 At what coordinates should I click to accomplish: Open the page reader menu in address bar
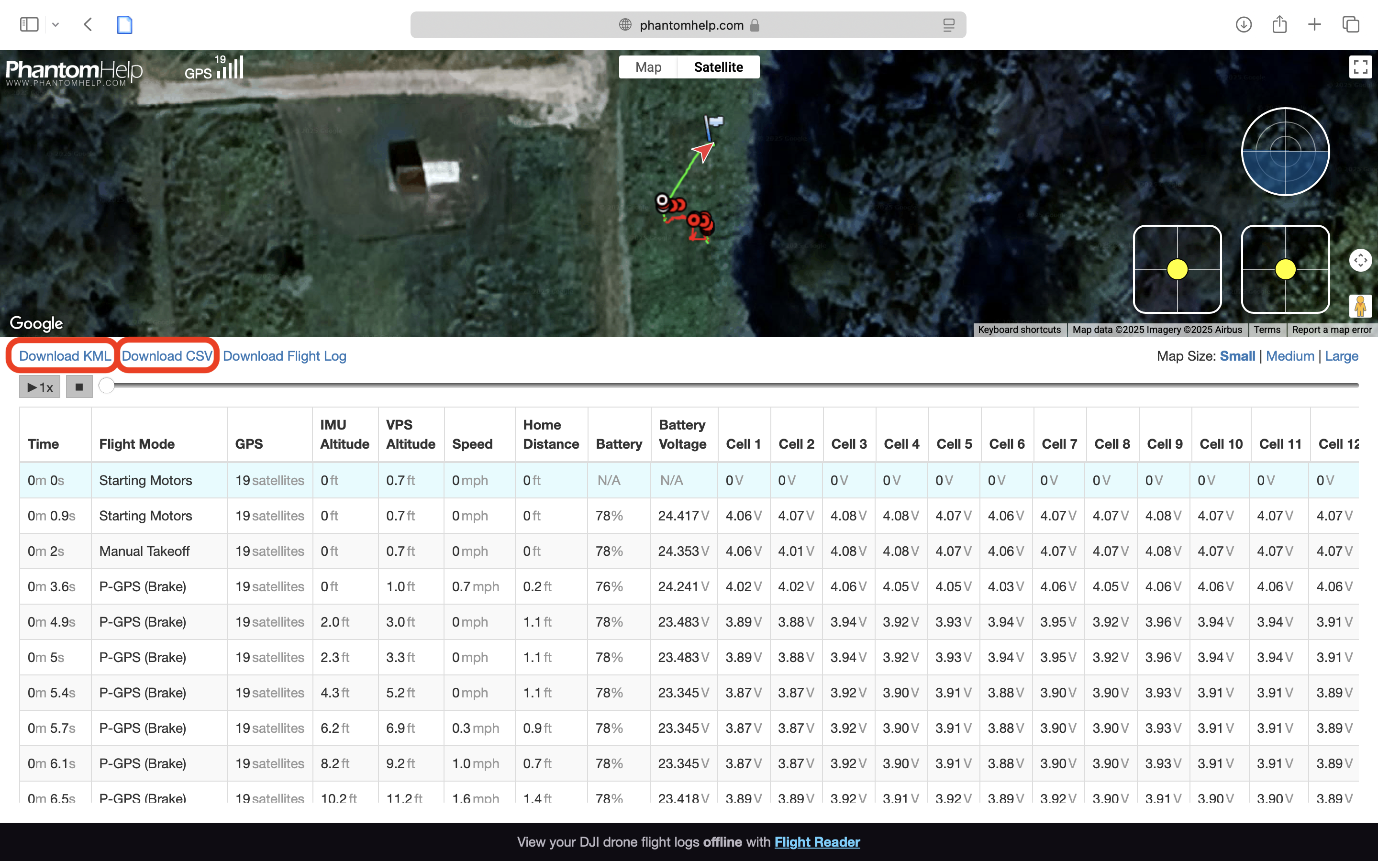coord(948,25)
